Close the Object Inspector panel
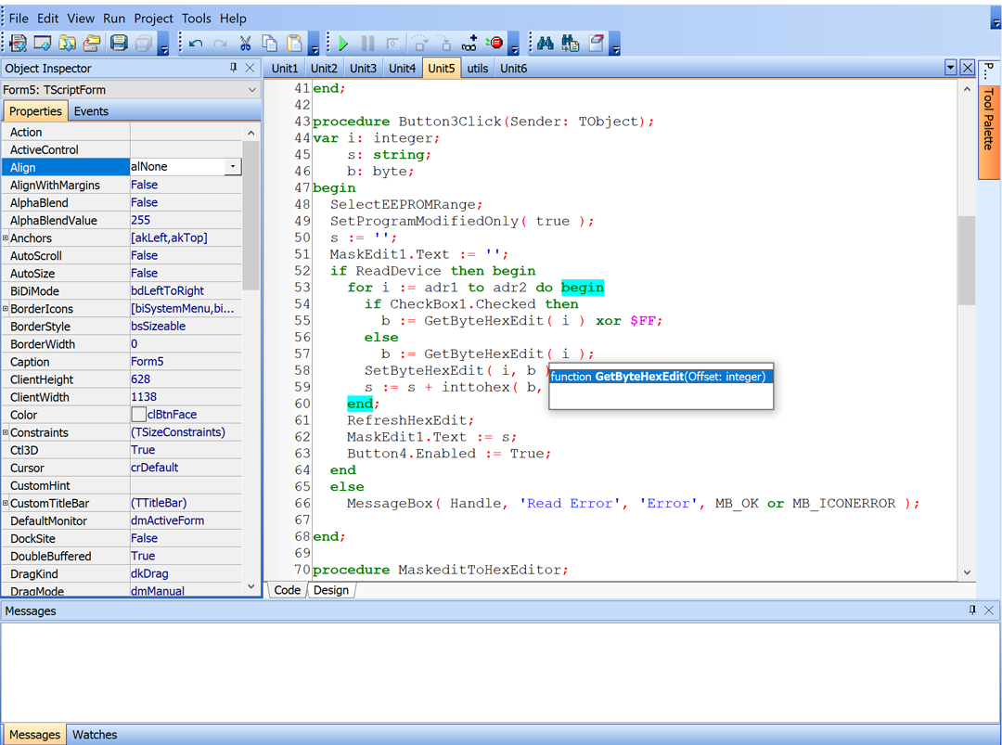Screen dimensions: 1002x745 [250, 68]
